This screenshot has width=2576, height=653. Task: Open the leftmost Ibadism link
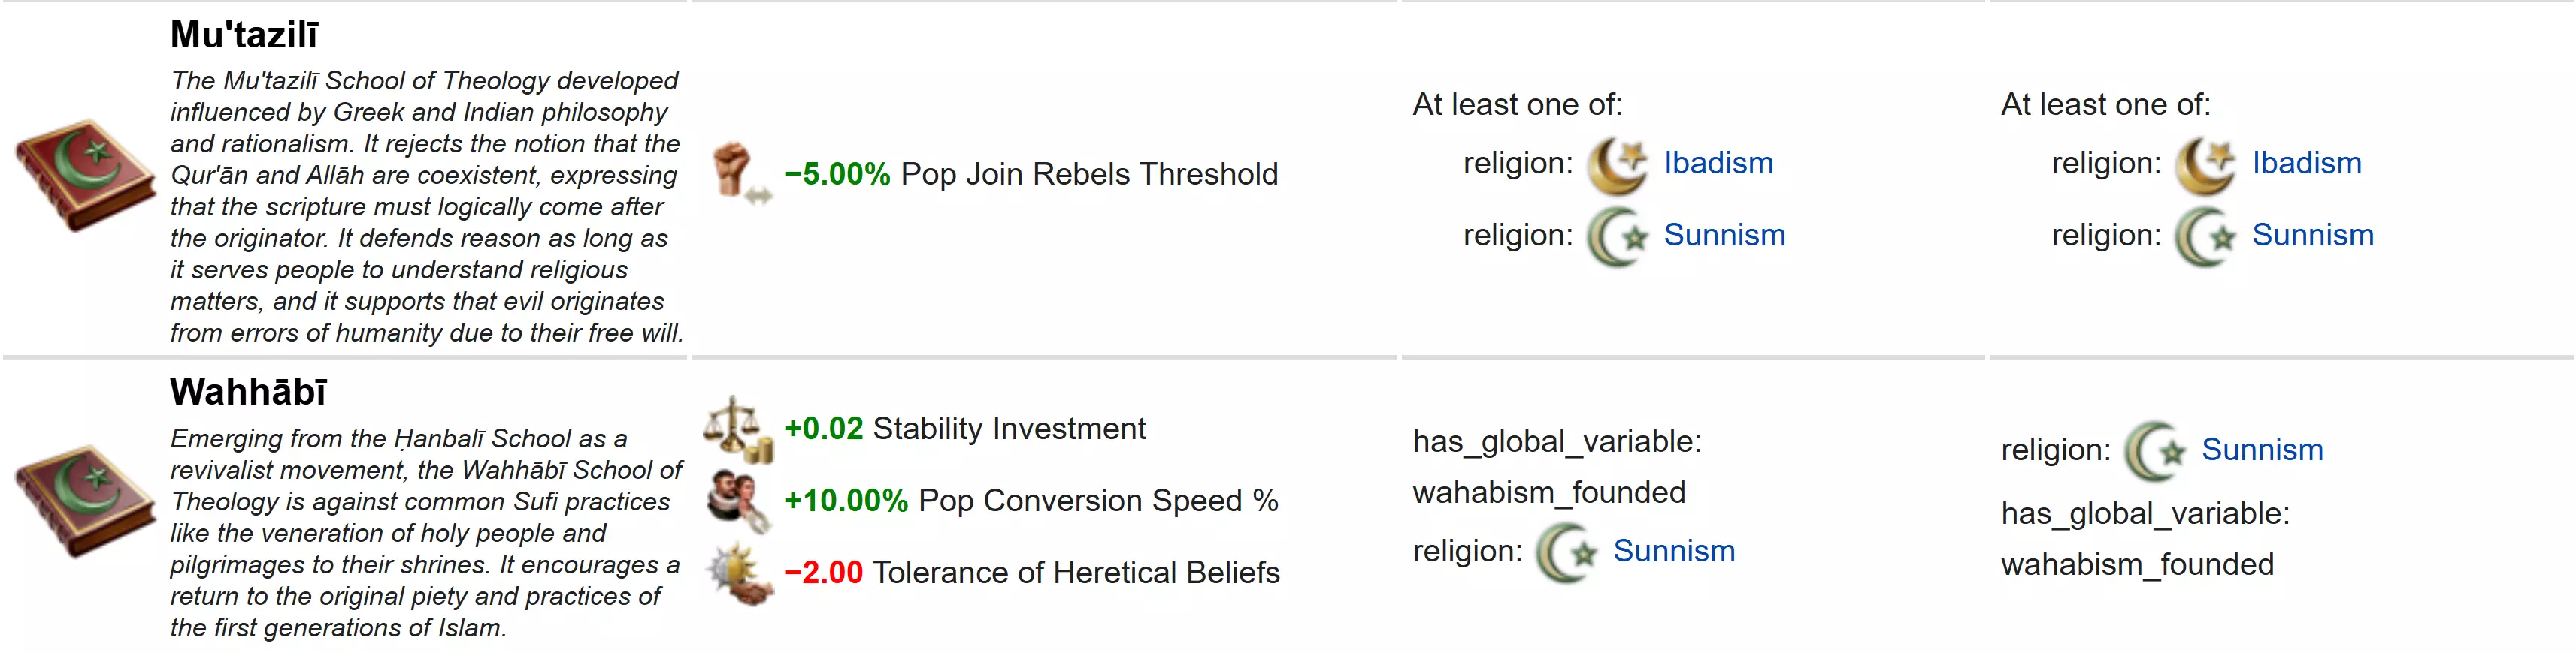(x=1718, y=163)
